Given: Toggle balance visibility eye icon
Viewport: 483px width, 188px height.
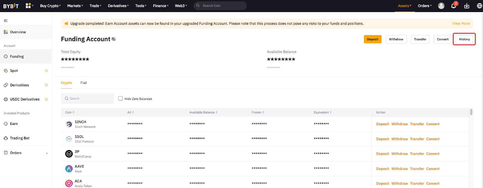Looking at the screenshot, I should tap(114, 39).
